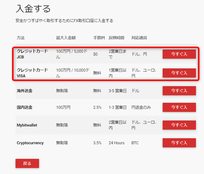Click the 反映時間 column header

tap(116, 38)
